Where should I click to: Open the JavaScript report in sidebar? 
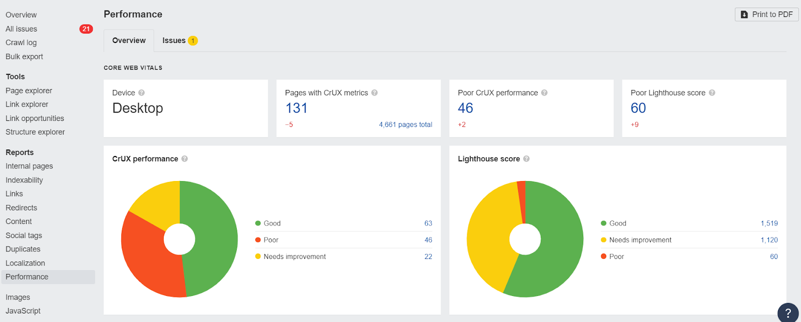pos(23,311)
